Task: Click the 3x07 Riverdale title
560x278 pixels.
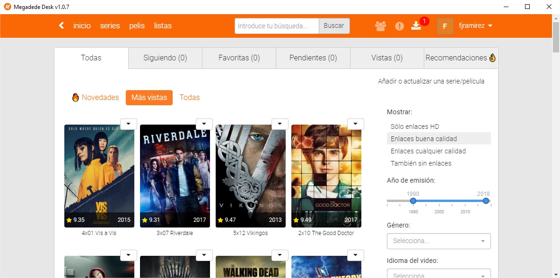Action: pos(175,233)
